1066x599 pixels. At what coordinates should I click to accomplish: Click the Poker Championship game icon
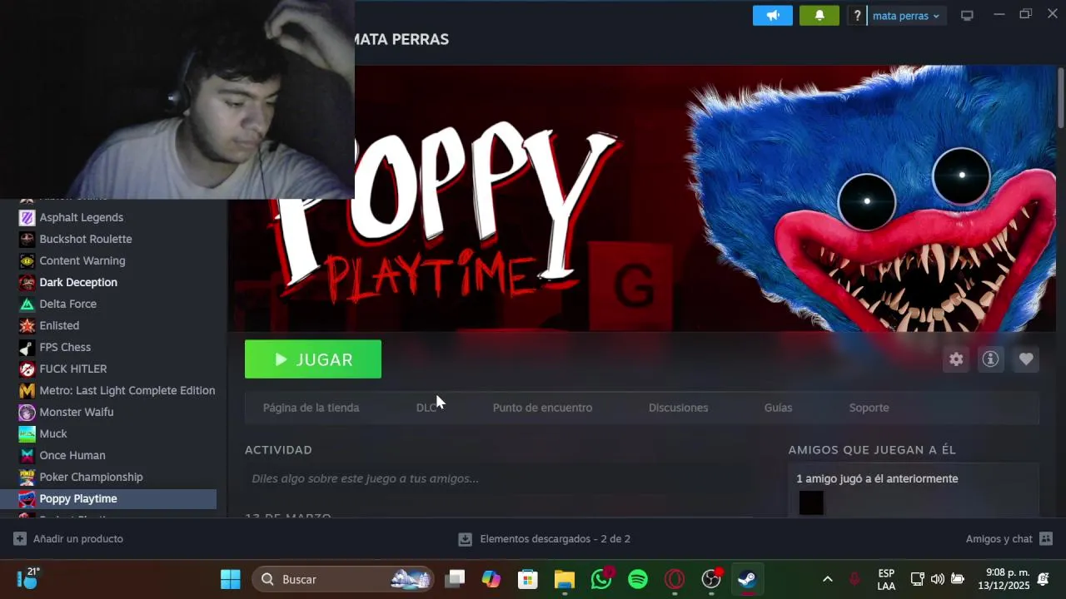27,477
